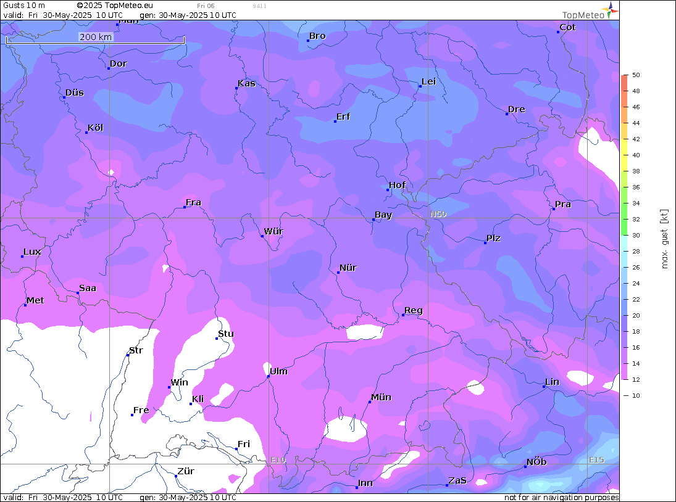
Task: Click the Lin city label
Action: tap(553, 382)
